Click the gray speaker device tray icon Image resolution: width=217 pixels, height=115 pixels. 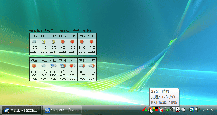point(172,109)
